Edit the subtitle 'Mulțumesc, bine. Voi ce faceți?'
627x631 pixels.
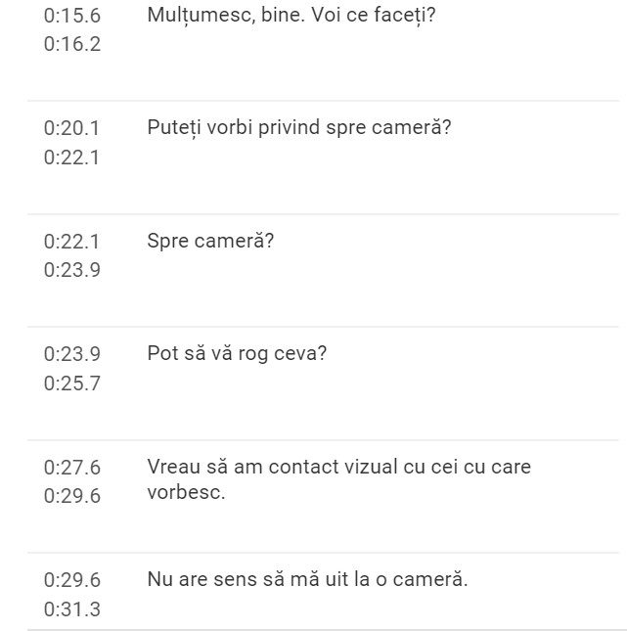[291, 16]
